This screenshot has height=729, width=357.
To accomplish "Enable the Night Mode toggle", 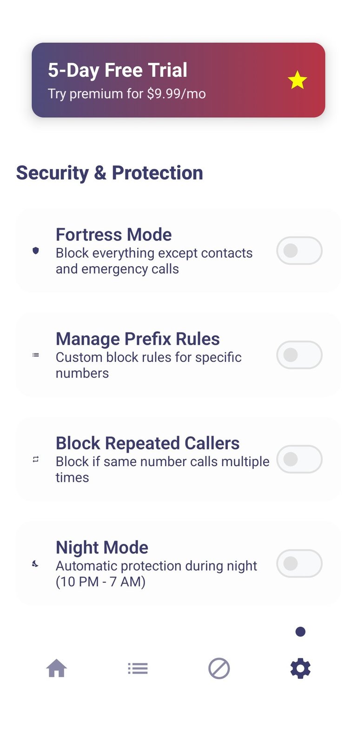I will [299, 563].
